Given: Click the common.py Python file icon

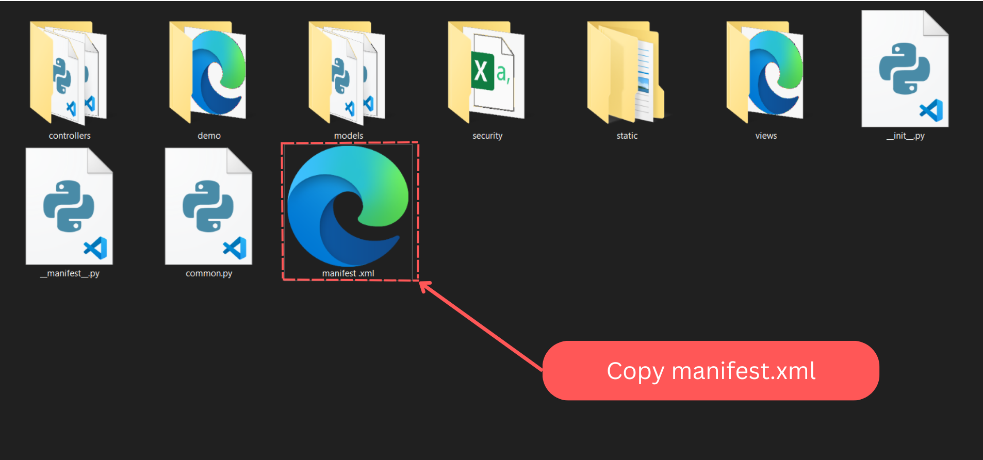Looking at the screenshot, I should click(x=208, y=206).
